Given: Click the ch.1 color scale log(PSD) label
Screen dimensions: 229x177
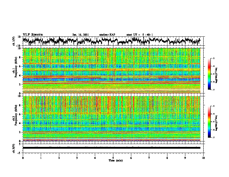Looking at the screenshot, I should pyautogui.click(x=217, y=75).
